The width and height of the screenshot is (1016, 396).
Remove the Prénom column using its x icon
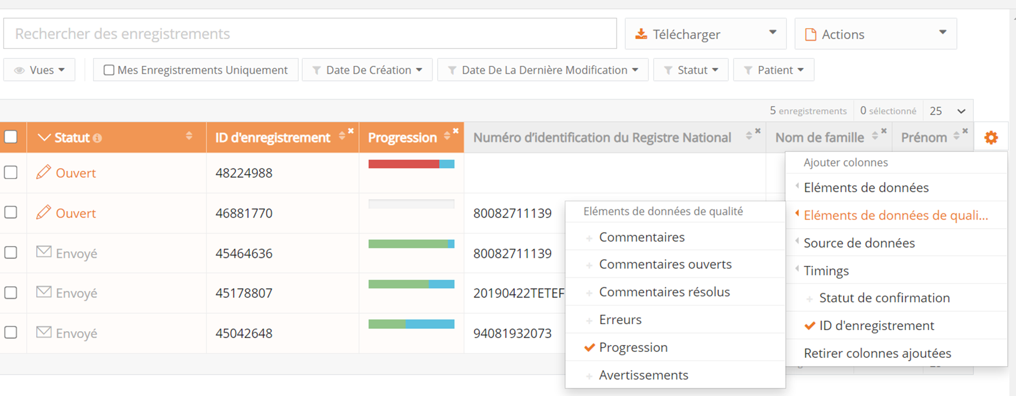pos(965,131)
